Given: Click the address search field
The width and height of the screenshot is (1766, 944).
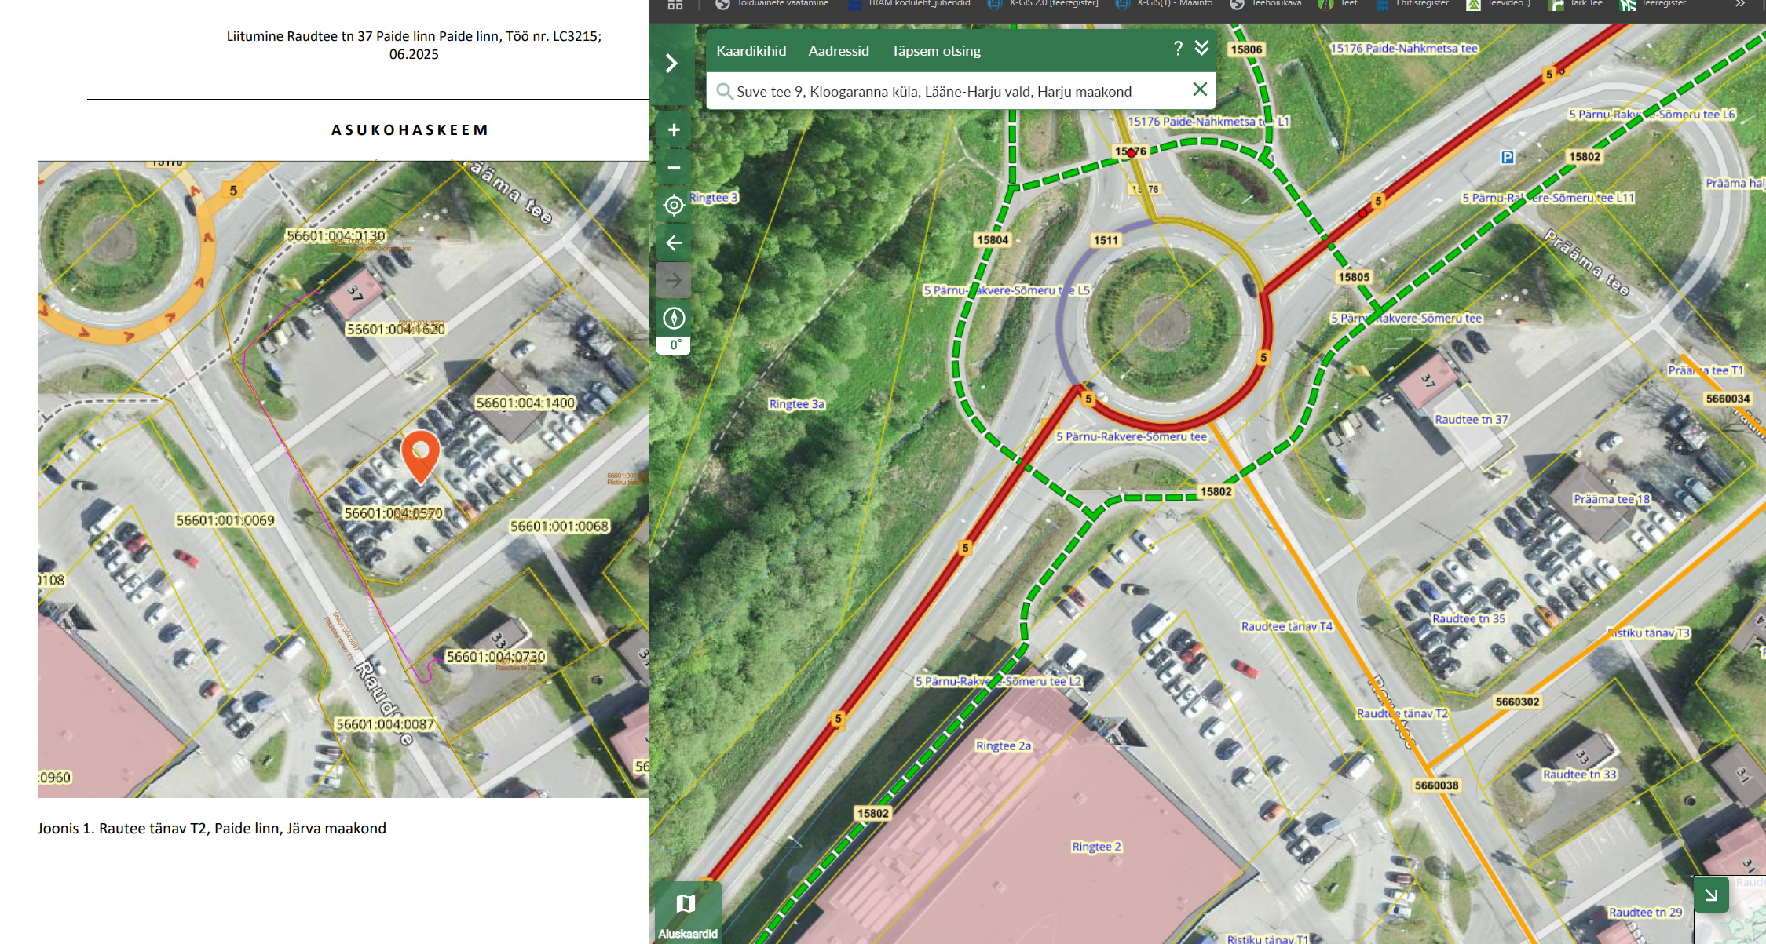Looking at the screenshot, I should (x=960, y=91).
